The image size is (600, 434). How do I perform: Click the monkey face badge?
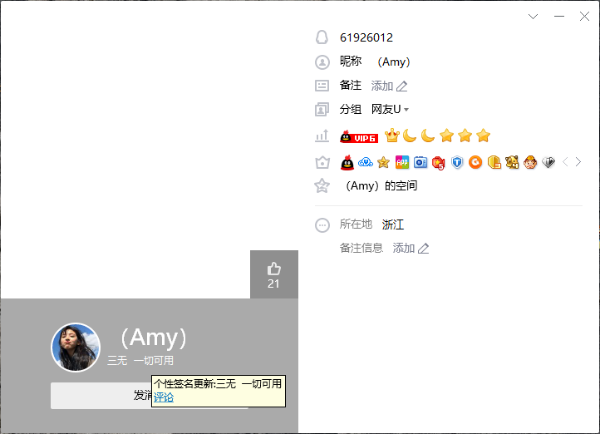point(530,163)
